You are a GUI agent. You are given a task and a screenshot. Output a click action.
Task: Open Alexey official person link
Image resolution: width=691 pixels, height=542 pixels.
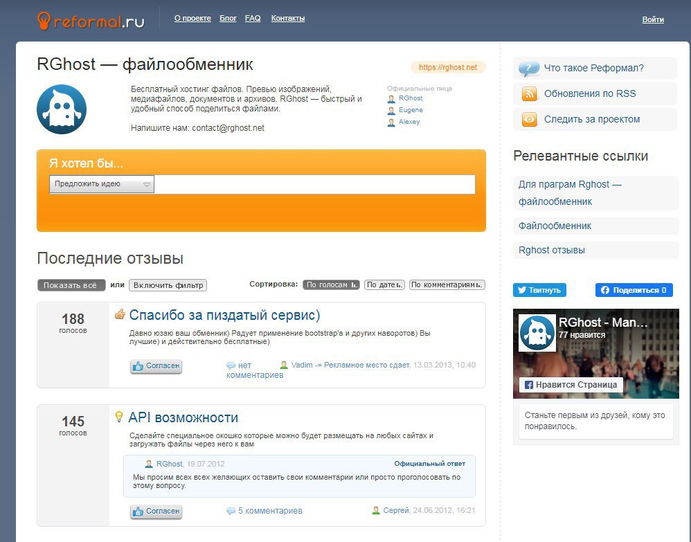[409, 122]
